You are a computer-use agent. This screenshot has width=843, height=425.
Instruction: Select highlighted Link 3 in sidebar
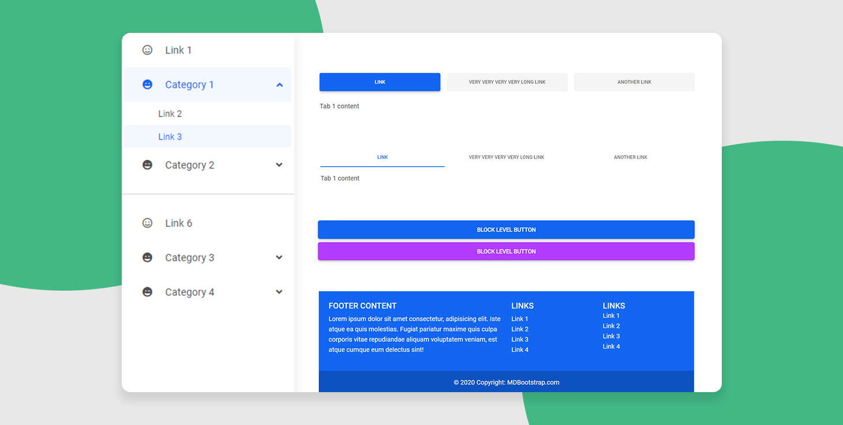point(170,137)
